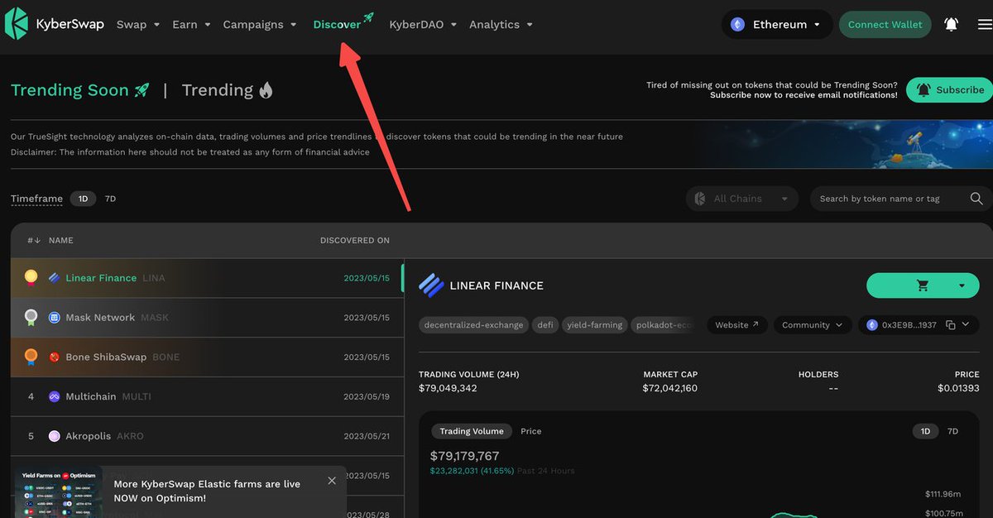Click the yield-farming tag
The width and height of the screenshot is (993, 518).
click(x=595, y=325)
